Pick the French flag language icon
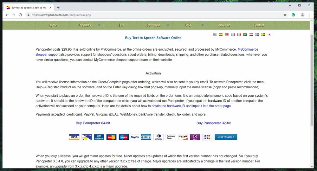This screenshot has width=317, height=171. (x=233, y=35)
